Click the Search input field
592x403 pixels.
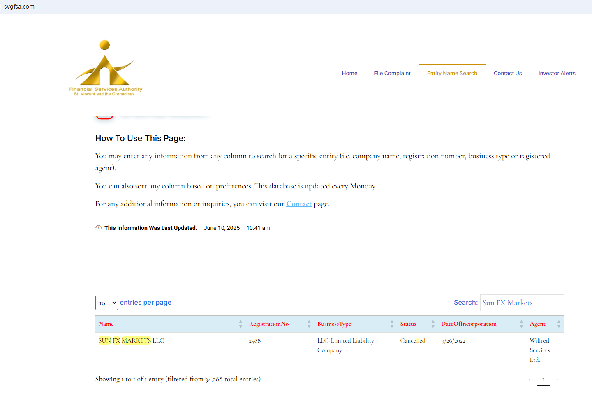522,303
